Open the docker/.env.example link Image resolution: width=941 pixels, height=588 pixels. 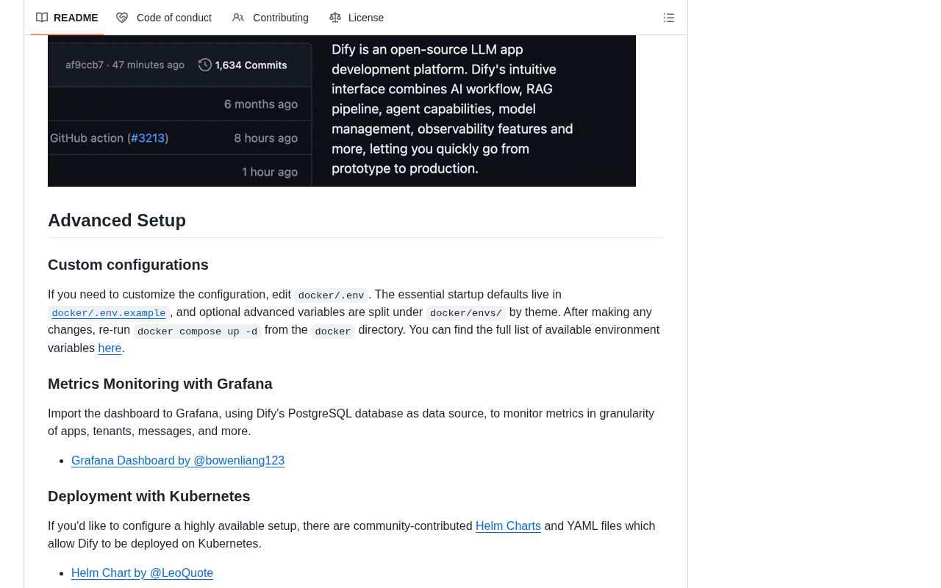109,313
